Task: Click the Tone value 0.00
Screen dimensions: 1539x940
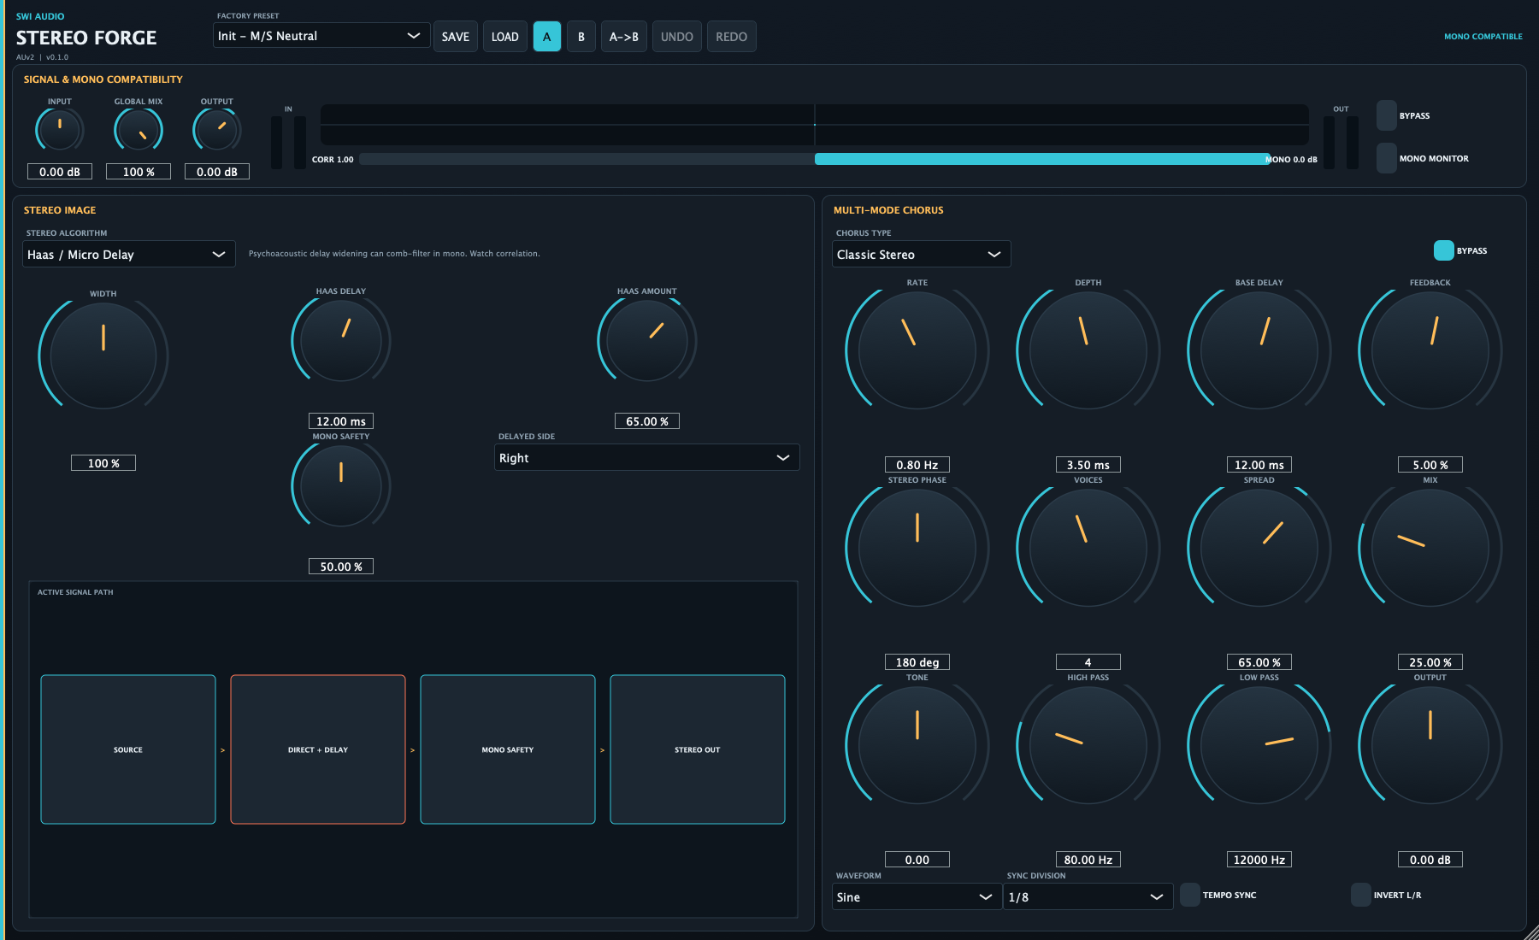Action: [917, 860]
